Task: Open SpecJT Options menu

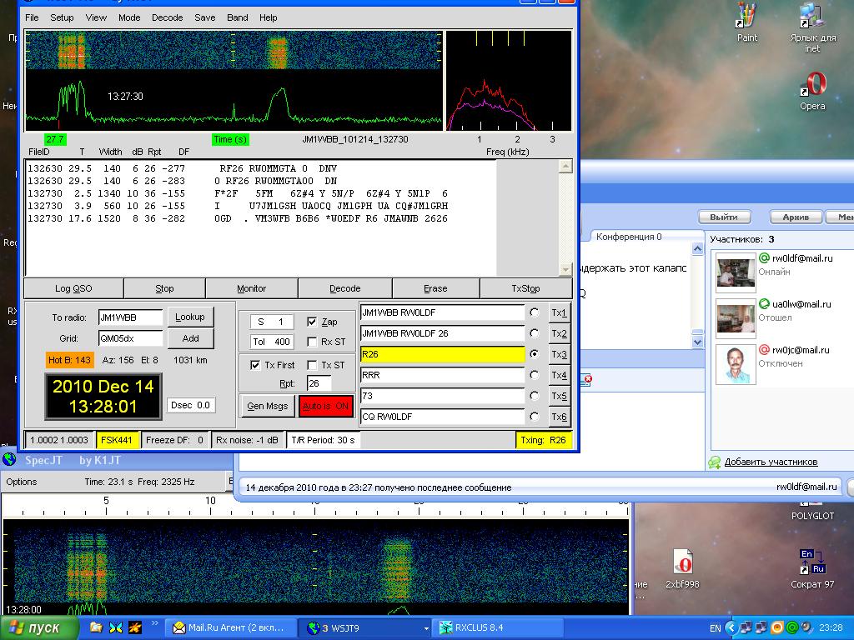Action: click(21, 482)
